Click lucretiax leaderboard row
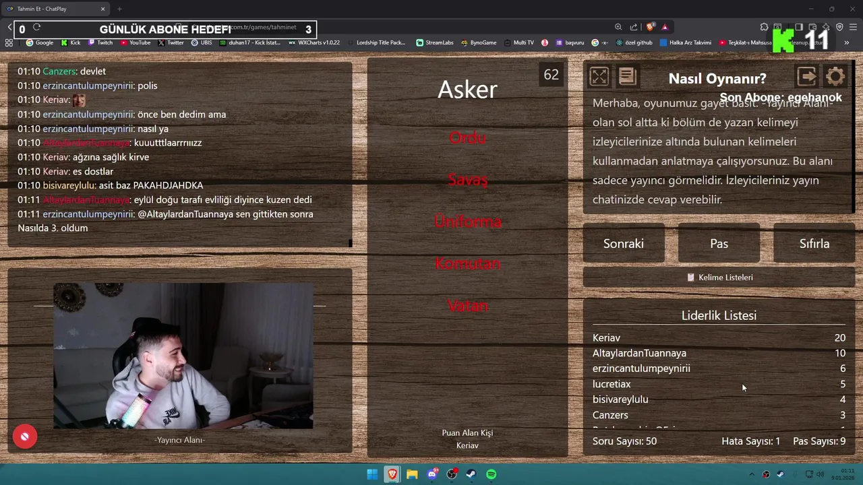This screenshot has width=863, height=485. pos(719,384)
